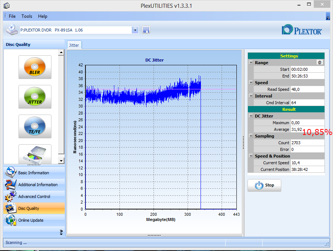Open the toolbar options arrow at right
The width and height of the screenshot is (333, 251).
pyautogui.click(x=328, y=16)
